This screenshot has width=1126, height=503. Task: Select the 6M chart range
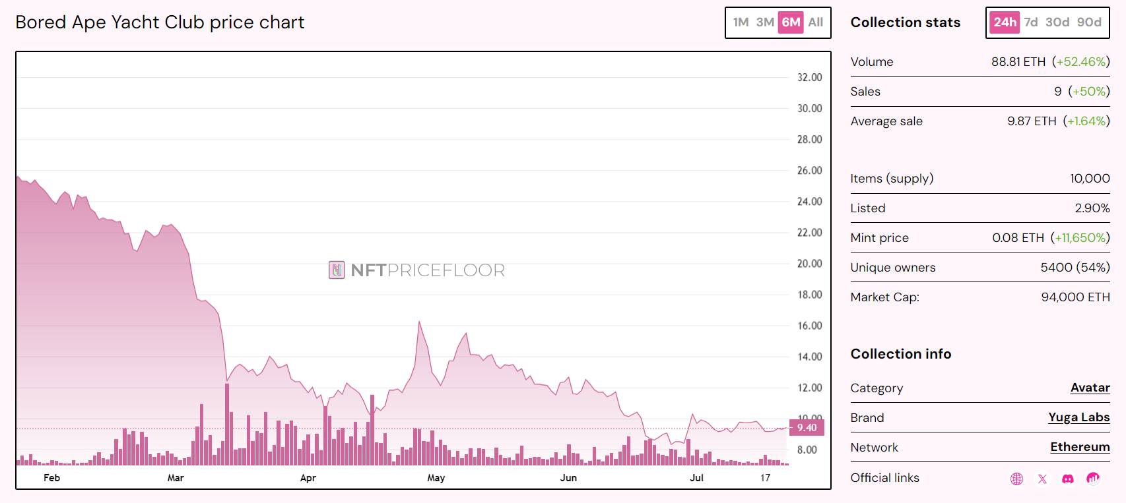(791, 22)
